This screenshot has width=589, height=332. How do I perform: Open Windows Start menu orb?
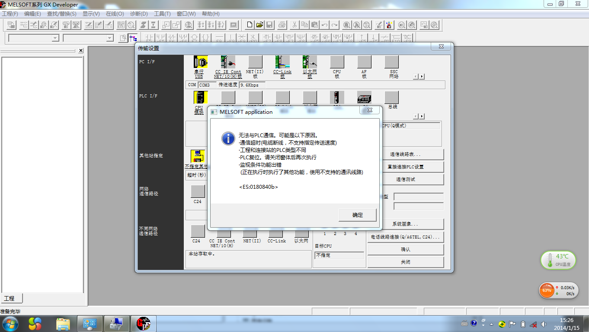pos(10,323)
